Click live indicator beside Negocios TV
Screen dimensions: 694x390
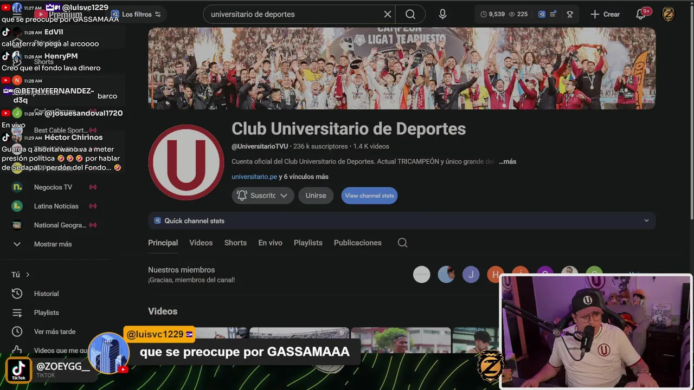(x=93, y=187)
